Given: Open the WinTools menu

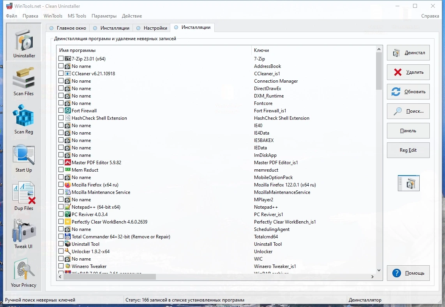Looking at the screenshot, I should (x=53, y=16).
